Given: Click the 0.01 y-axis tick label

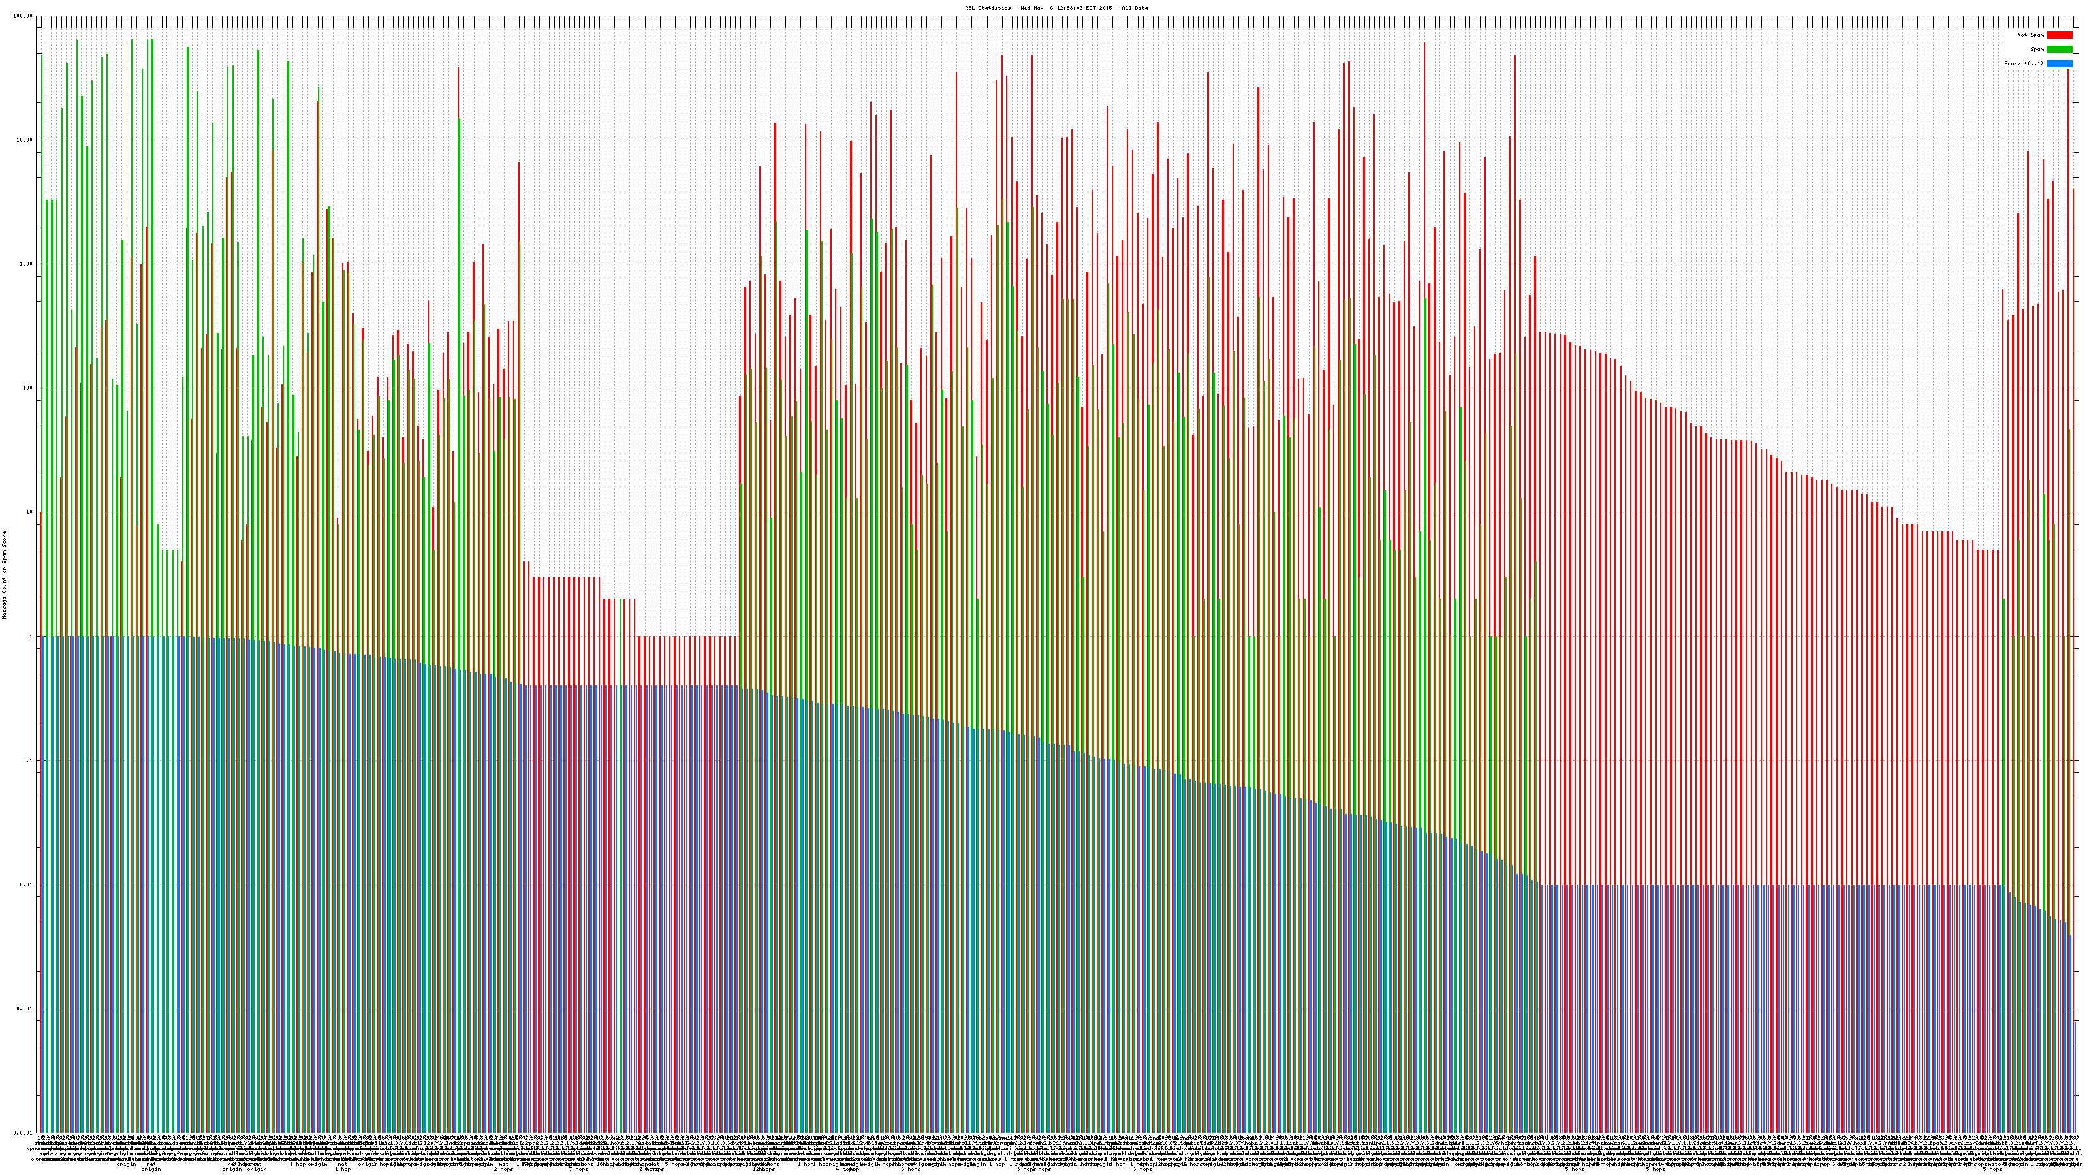Looking at the screenshot, I should pyautogui.click(x=27, y=885).
